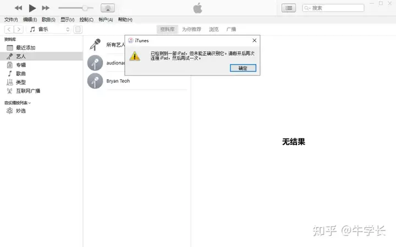Open the 编辑(E) menu
The width and height of the screenshot is (396, 247).
tap(30, 19)
